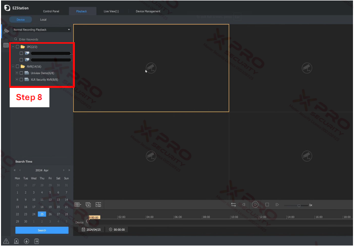The image size is (354, 246).
Task: Collapse timeline device list left chevron
Action: tap(87, 221)
